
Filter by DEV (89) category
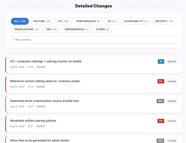point(52,29)
